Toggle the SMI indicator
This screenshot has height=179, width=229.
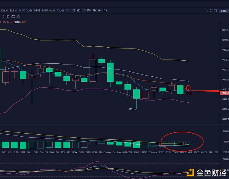pos(52,152)
